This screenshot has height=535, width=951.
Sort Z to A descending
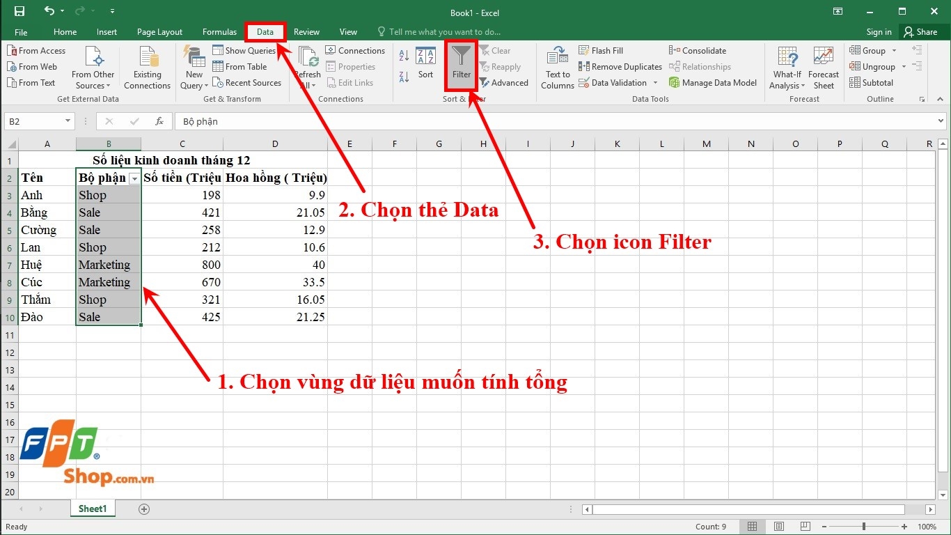click(404, 76)
